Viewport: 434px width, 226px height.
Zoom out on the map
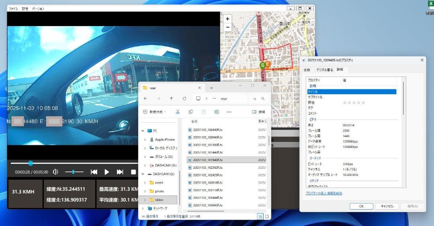click(227, 27)
